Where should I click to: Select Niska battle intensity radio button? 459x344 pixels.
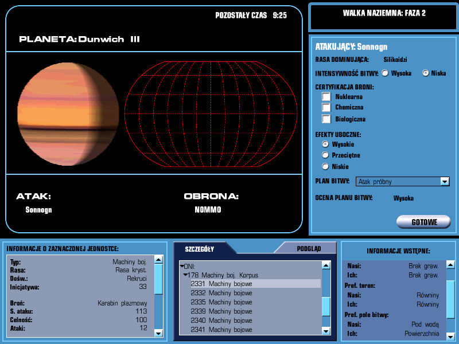tap(425, 73)
